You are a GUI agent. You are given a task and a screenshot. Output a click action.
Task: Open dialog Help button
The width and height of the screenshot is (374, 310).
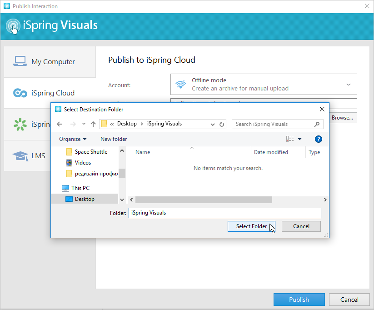click(x=319, y=139)
